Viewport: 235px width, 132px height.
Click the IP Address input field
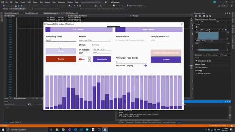[x=102, y=49]
